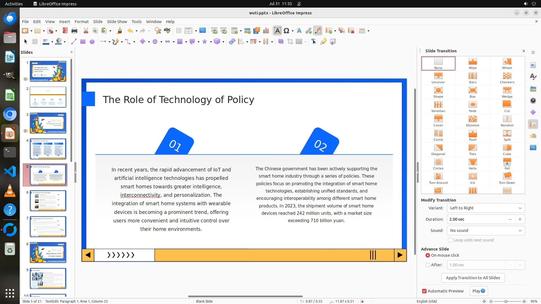This screenshot has height=304, width=541.
Task: Open the Slide Show menu
Action: coord(117,21)
